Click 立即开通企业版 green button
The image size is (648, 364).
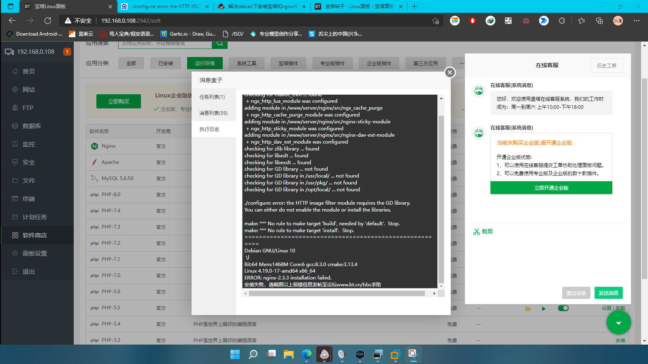click(551, 188)
